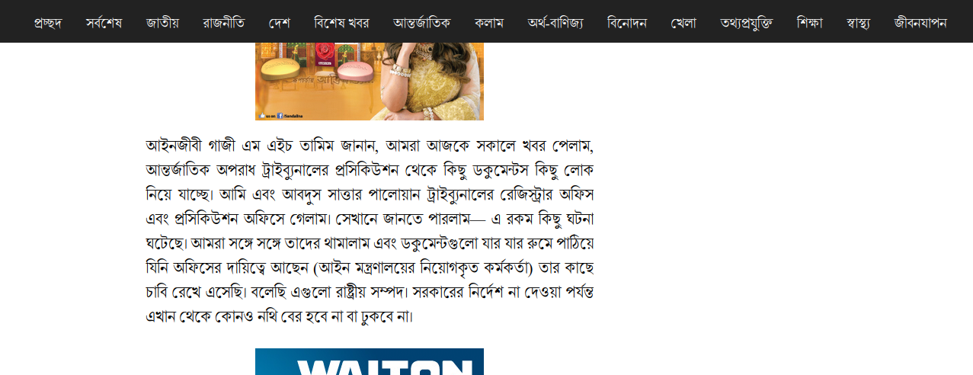Image resolution: width=973 pixels, height=375 pixels.
Task: Click the article paragraph beginning আইনজীবী গাজী
Action: point(370,230)
